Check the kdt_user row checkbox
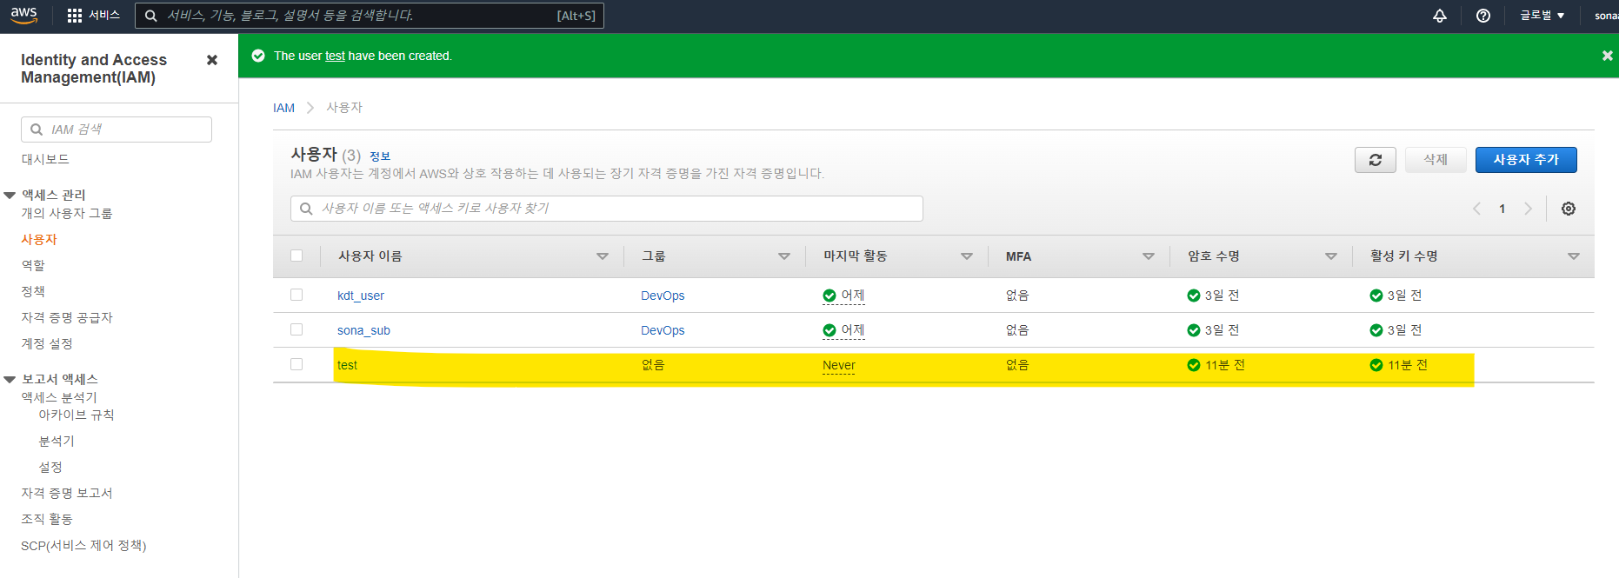Image resolution: width=1619 pixels, height=578 pixels. point(296,295)
